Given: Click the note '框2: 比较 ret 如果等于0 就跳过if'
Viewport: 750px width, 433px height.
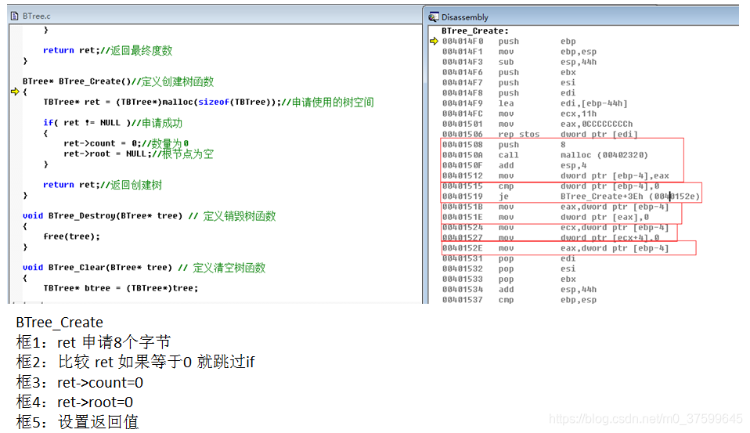Looking at the screenshot, I should (135, 363).
